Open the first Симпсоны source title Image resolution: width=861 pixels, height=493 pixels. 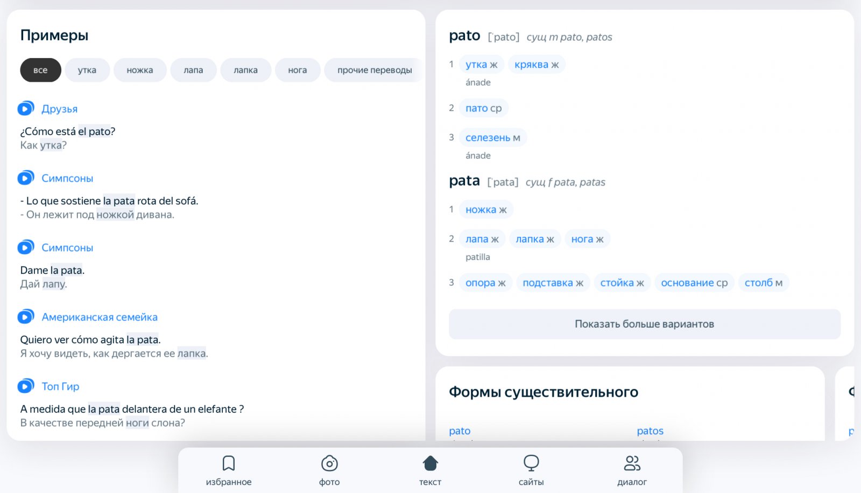(x=67, y=178)
